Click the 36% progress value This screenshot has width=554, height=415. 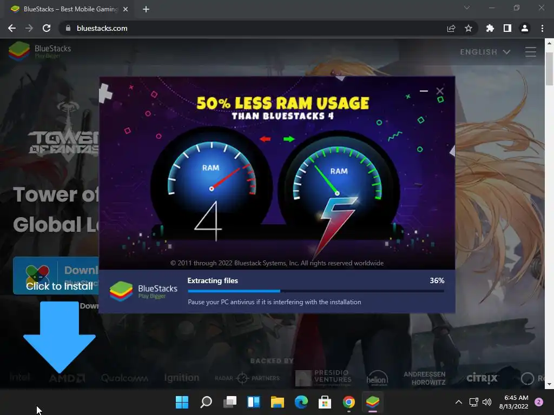point(437,280)
